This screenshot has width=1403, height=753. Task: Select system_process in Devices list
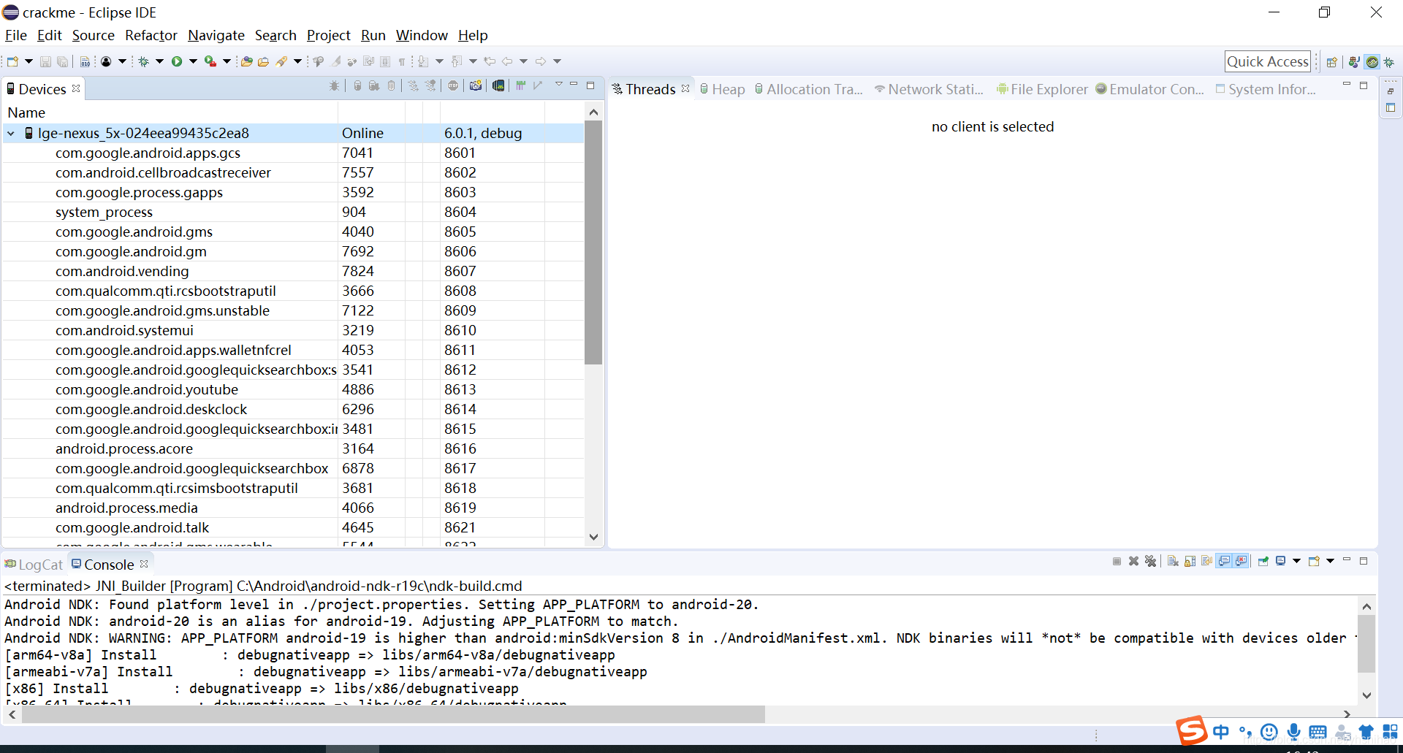pos(292,212)
